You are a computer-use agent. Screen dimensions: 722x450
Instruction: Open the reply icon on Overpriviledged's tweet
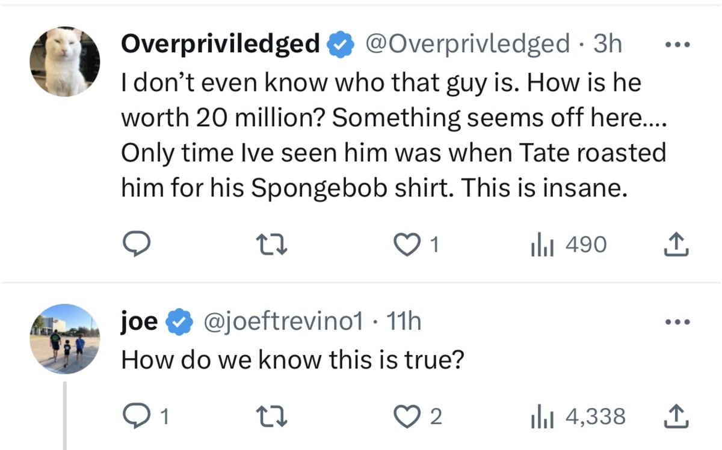[137, 244]
